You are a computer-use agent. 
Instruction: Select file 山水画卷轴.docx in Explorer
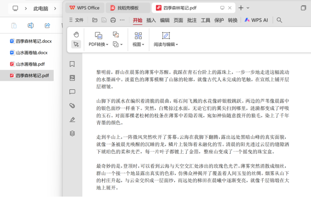click(29, 53)
